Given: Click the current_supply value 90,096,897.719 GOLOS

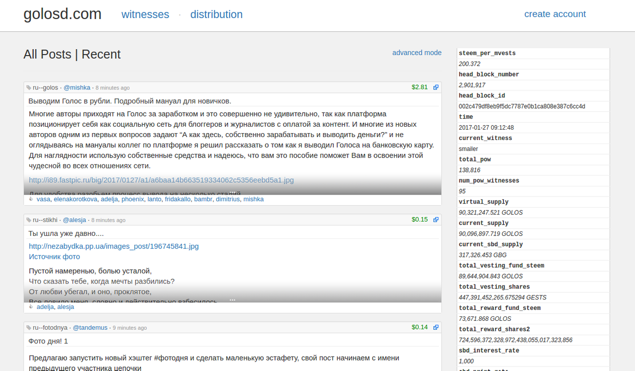Looking at the screenshot, I should [x=491, y=234].
